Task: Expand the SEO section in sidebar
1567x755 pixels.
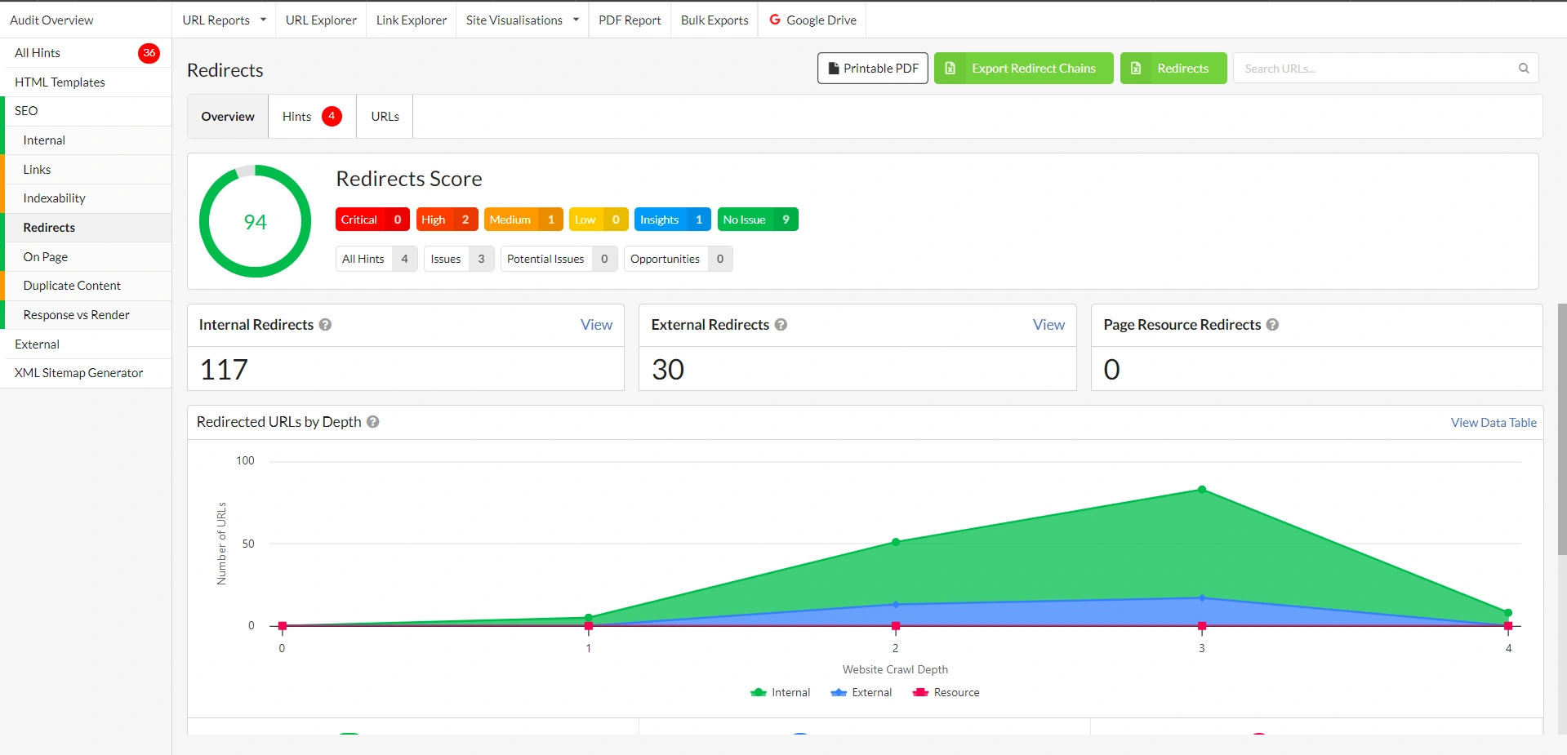Action: 27,110
